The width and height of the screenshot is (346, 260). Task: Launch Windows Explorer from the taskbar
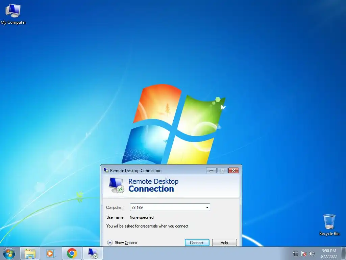coord(30,253)
